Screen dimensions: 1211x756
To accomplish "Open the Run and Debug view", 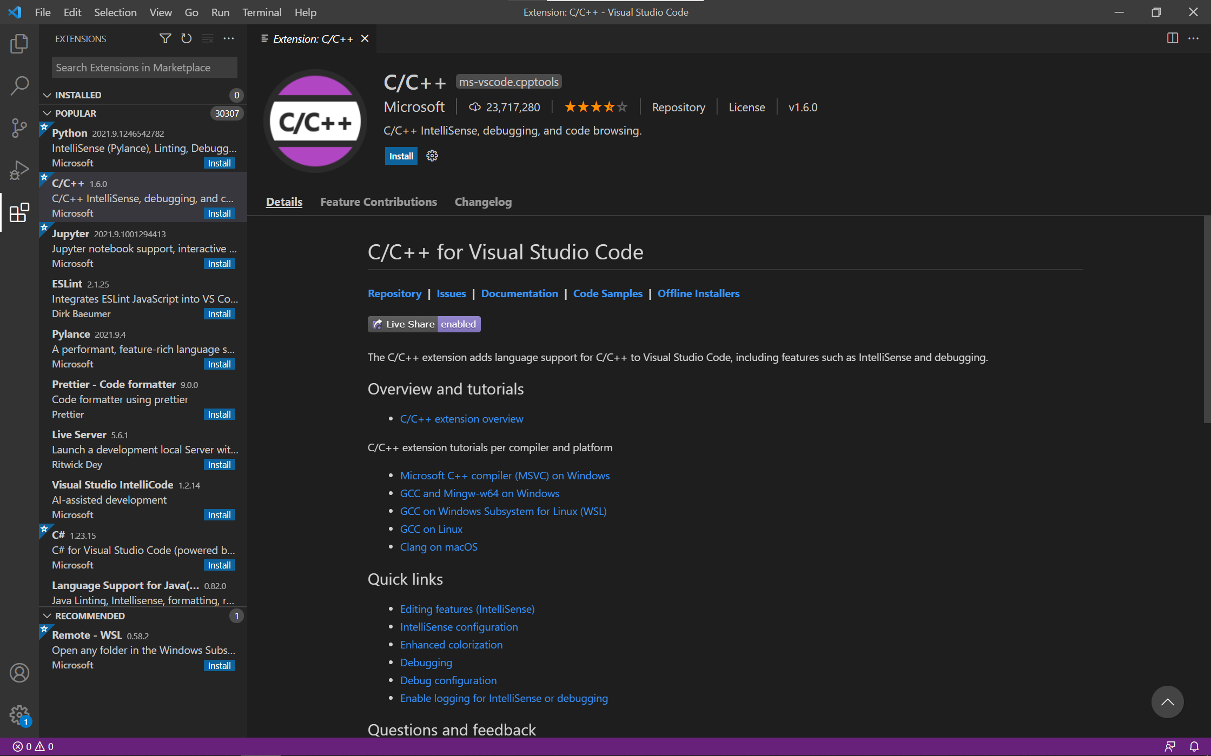I will coord(19,170).
